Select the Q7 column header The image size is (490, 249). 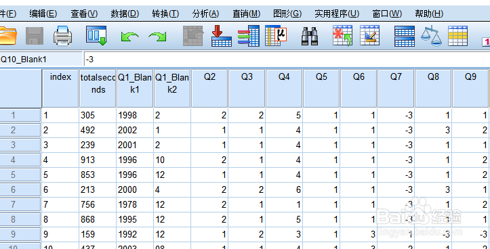(396, 89)
